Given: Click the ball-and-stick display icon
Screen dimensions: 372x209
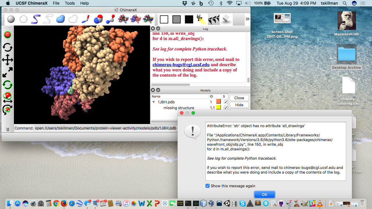Looking at the screenshot, I should click(x=110, y=19).
